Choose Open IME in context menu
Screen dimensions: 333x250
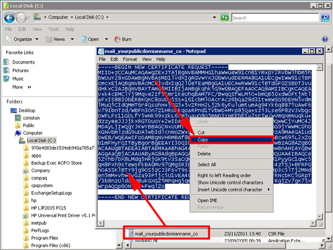point(231,200)
